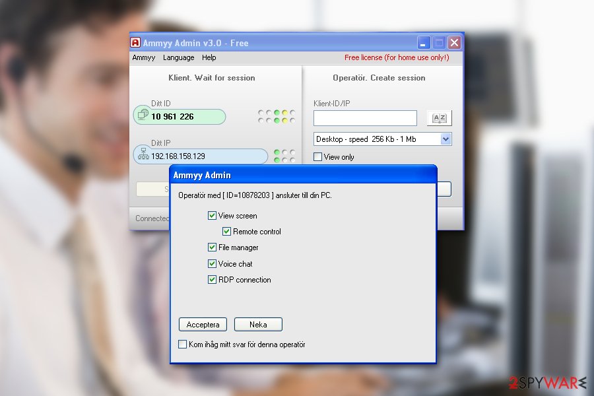Image resolution: width=594 pixels, height=396 pixels.
Task: Open the contact book AZ icon
Action: coord(439,118)
